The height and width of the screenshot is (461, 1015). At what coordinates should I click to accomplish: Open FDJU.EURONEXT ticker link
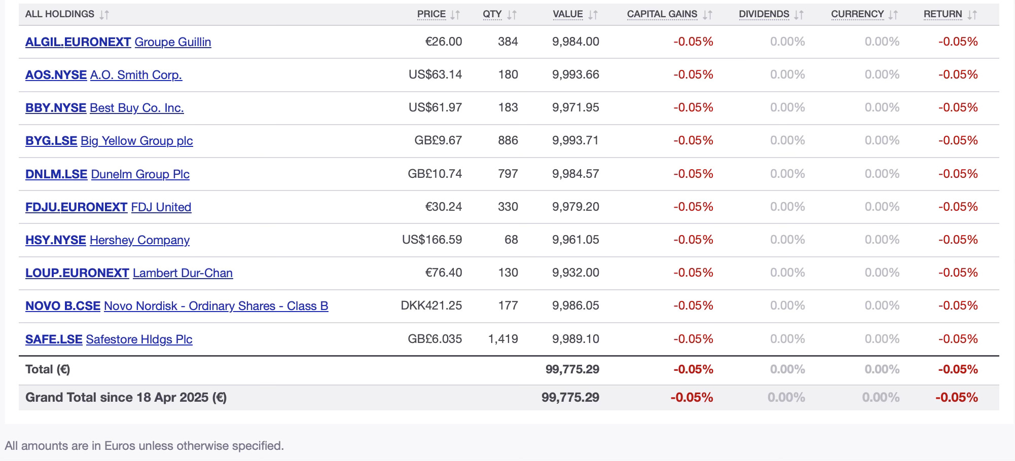coord(76,207)
